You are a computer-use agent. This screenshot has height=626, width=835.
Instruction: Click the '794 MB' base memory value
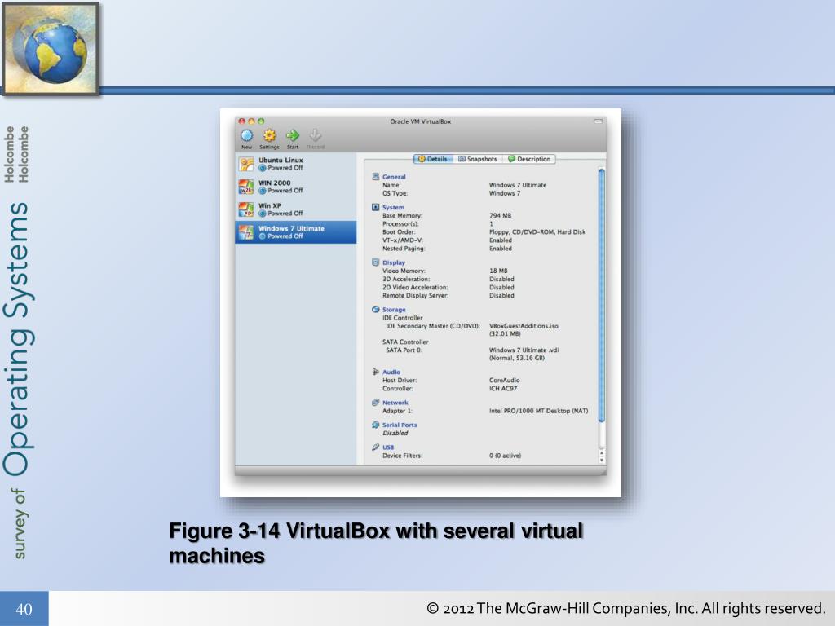click(x=500, y=215)
